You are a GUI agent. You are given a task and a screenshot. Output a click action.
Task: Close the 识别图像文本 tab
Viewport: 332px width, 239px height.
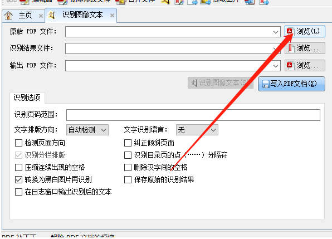point(112,16)
